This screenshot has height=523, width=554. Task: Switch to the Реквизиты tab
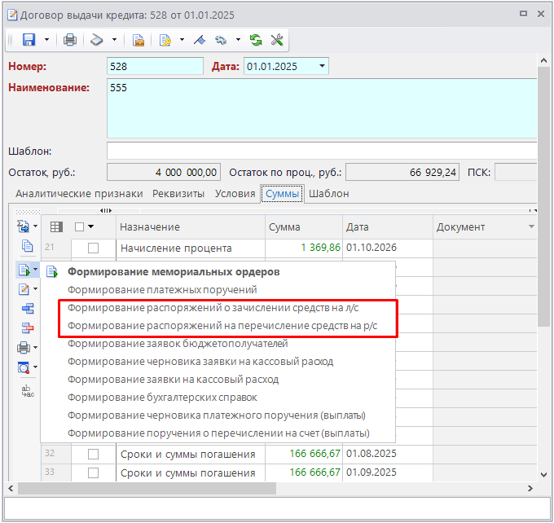coord(178,193)
